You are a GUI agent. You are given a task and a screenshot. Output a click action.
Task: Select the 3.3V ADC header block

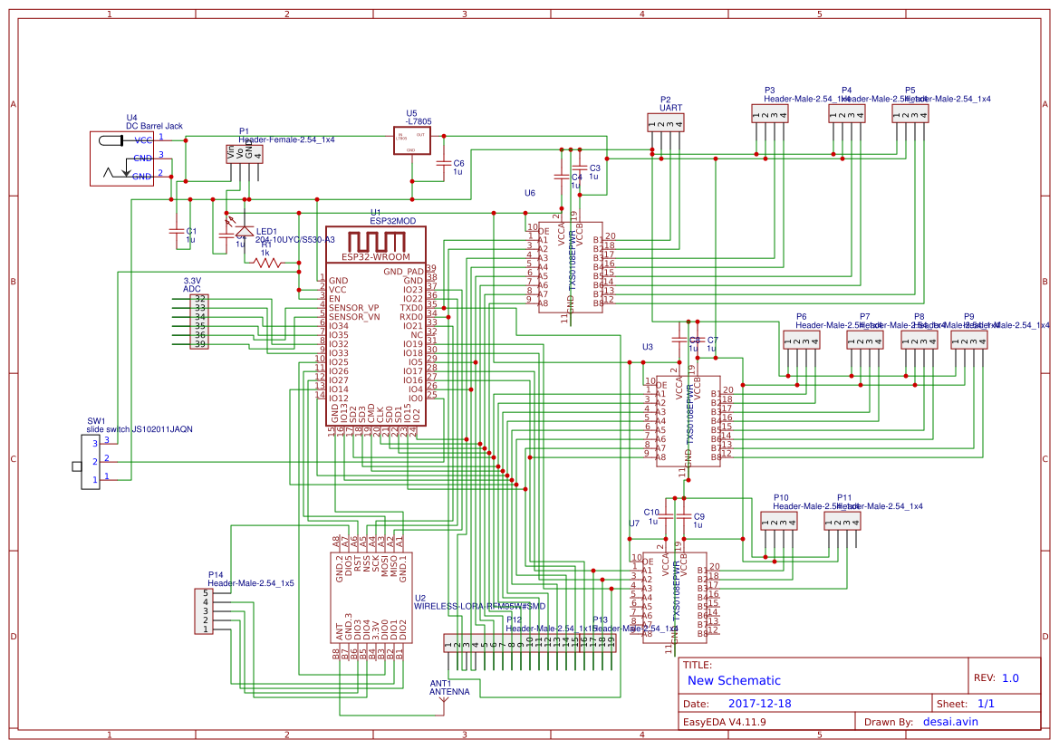(x=198, y=322)
